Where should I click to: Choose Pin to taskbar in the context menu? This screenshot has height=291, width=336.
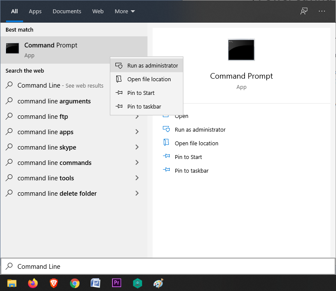147,107
